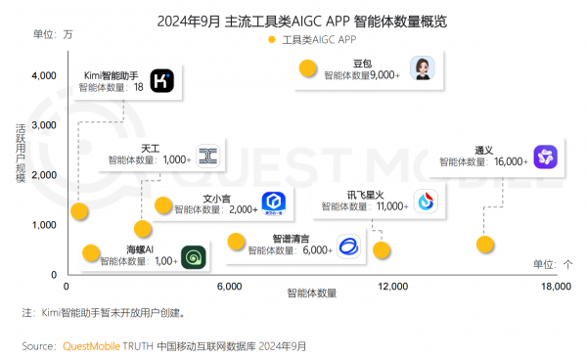The image size is (587, 359).
Task: Click the 1,000 y-axis tick label
Action: click(44, 225)
